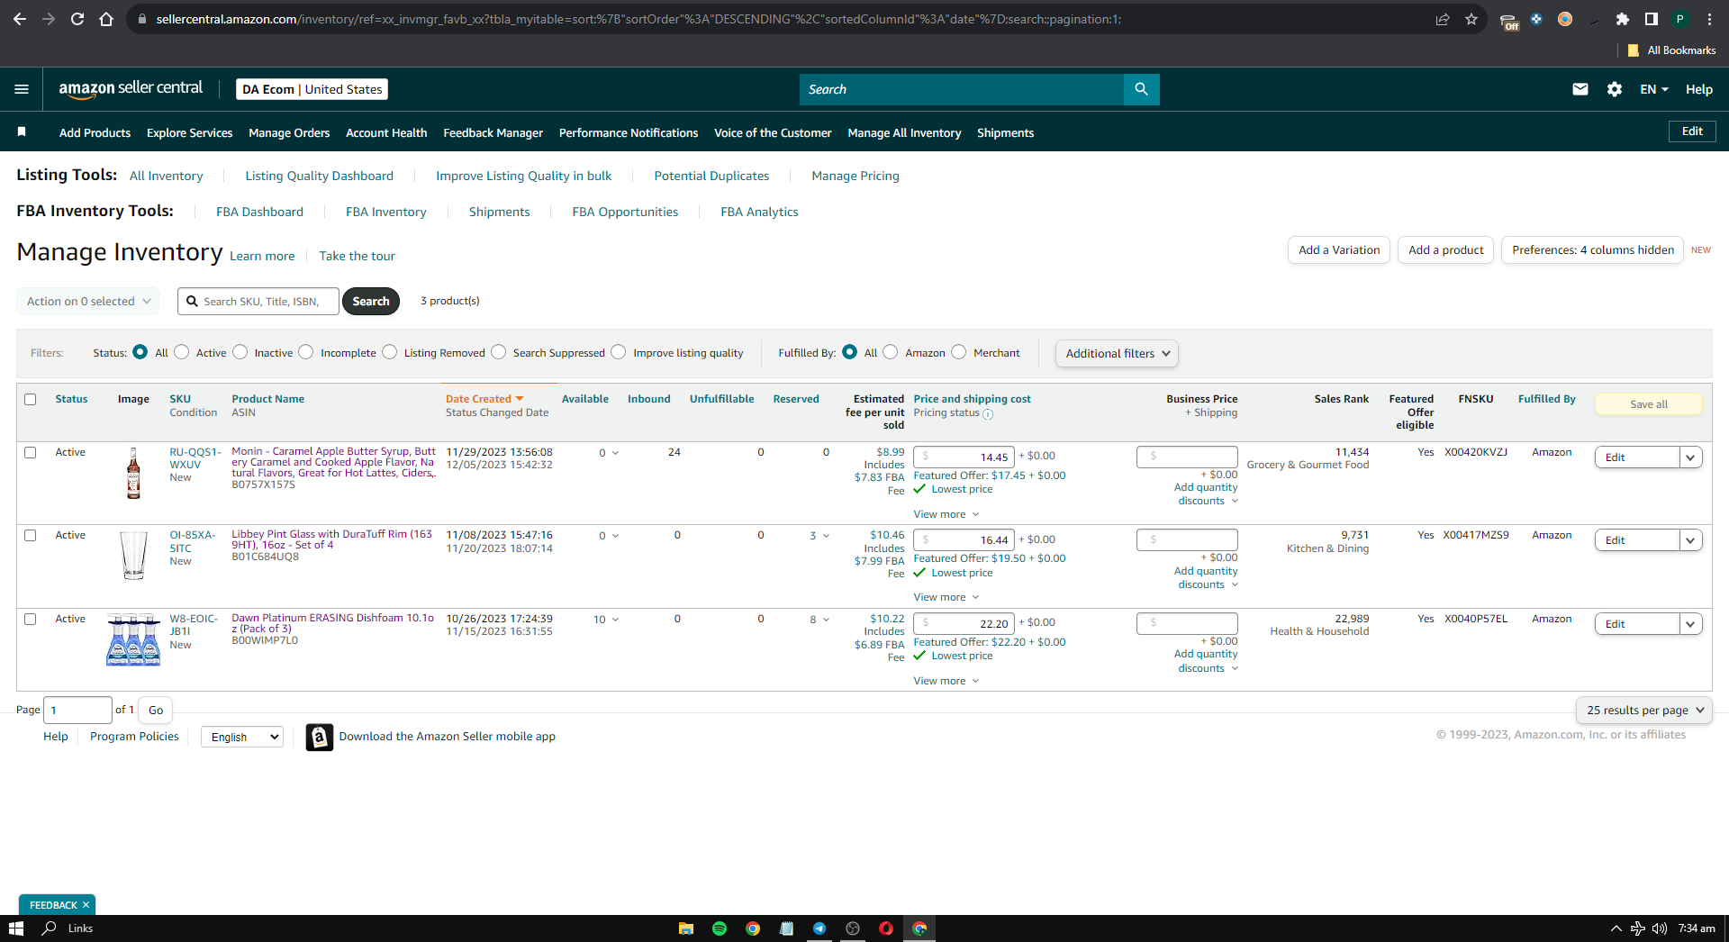Click the page number input field
The height and width of the screenshot is (942, 1729).
pos(78,710)
